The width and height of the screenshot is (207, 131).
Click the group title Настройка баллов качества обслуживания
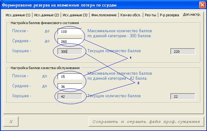click(x=45, y=68)
